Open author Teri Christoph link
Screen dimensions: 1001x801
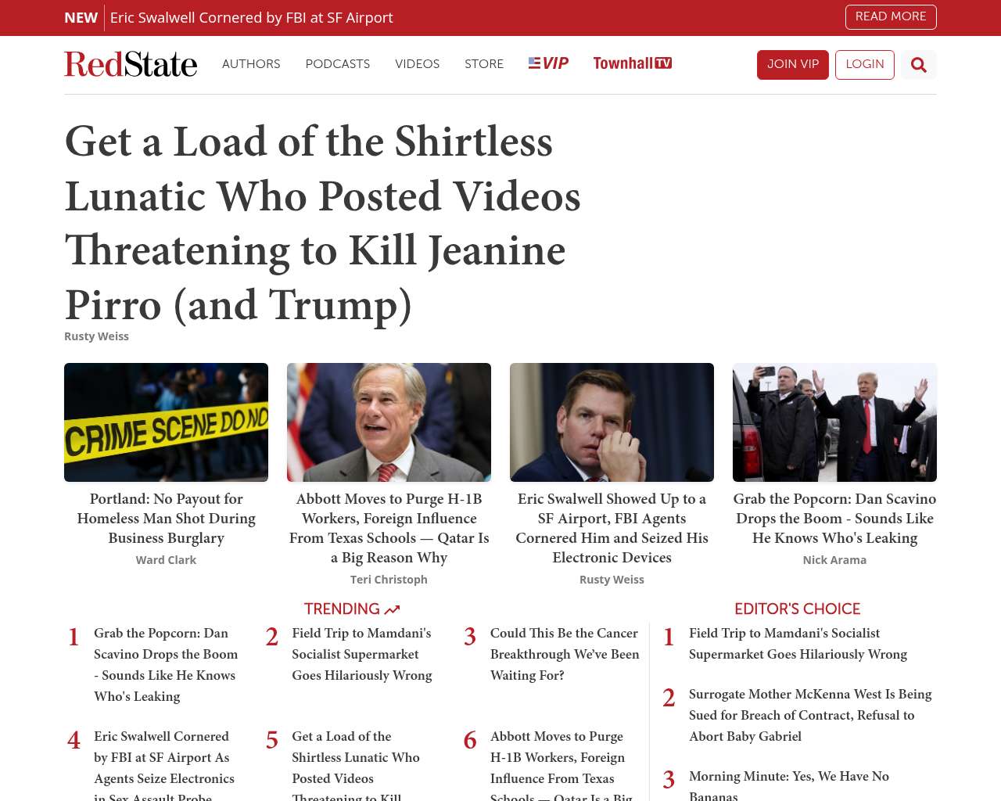coord(389,580)
